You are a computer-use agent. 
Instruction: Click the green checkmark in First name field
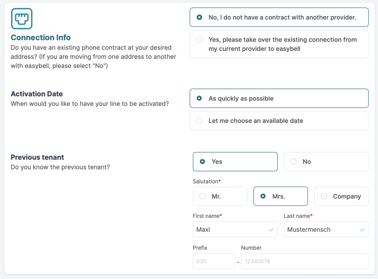271,230
